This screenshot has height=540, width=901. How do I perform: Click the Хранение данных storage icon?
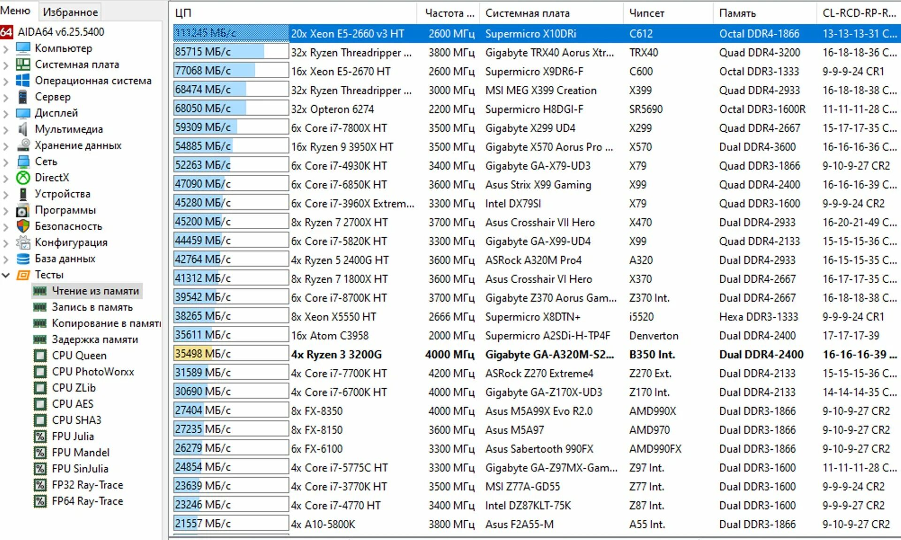tap(23, 145)
